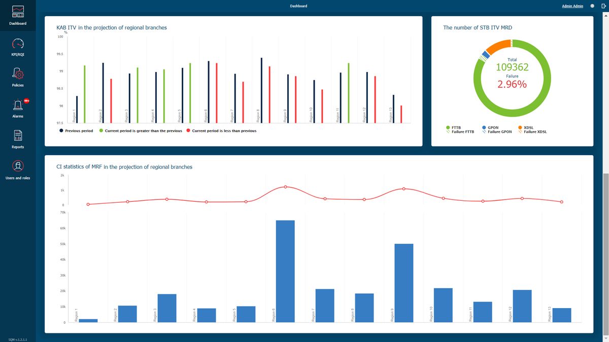The width and height of the screenshot is (609, 342).
Task: Select the KPI/KQI sidebar icon
Action: click(x=18, y=47)
